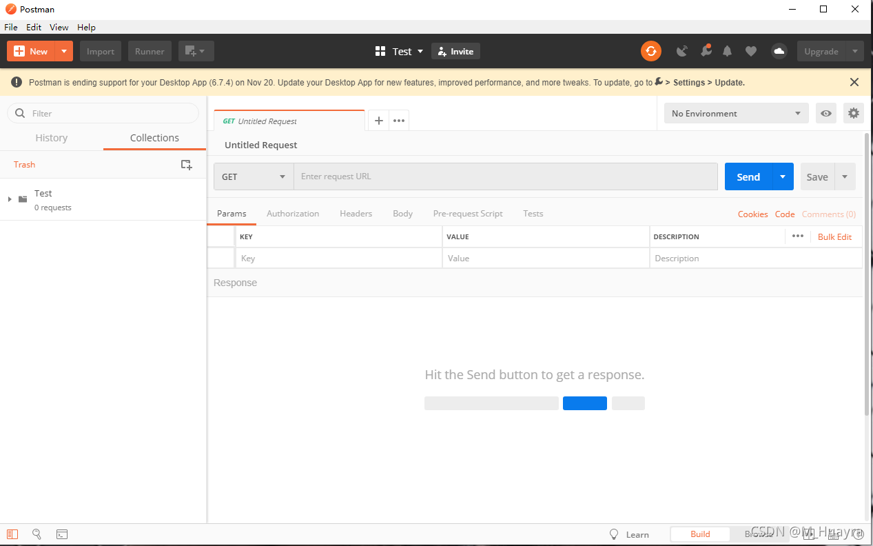This screenshot has width=873, height=546.
Task: Open the View menu
Action: pos(59,28)
